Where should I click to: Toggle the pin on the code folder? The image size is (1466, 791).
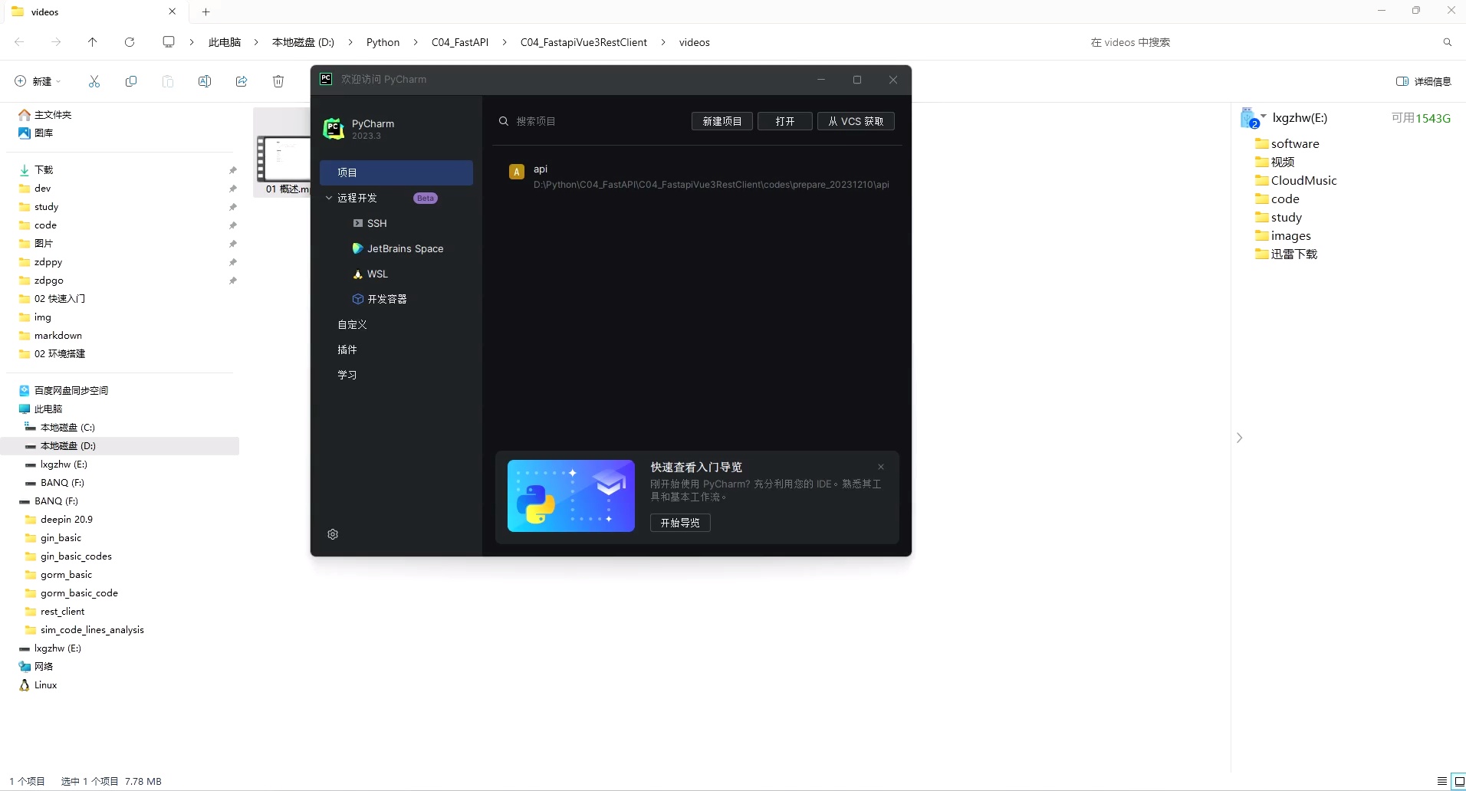232,225
